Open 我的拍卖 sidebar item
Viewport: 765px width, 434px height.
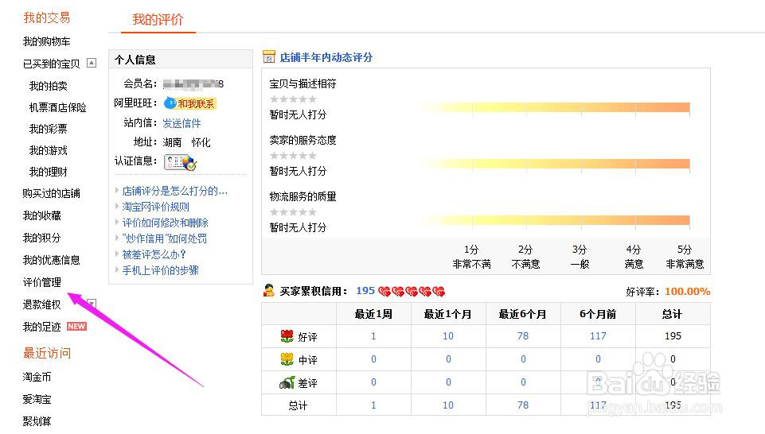tap(49, 86)
